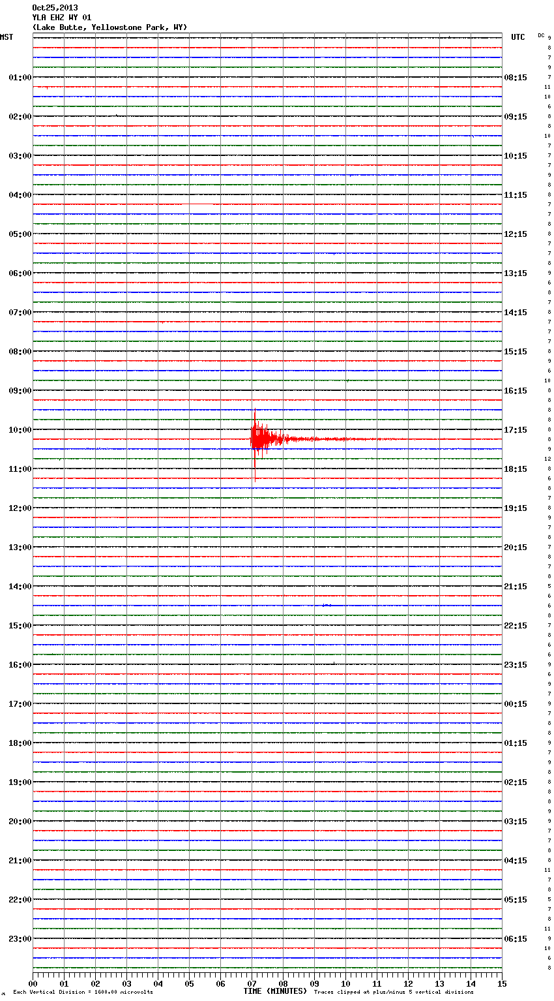Click minute tick 13 on the bottom axis
Screen dimensions: 554x1001
(439, 983)
